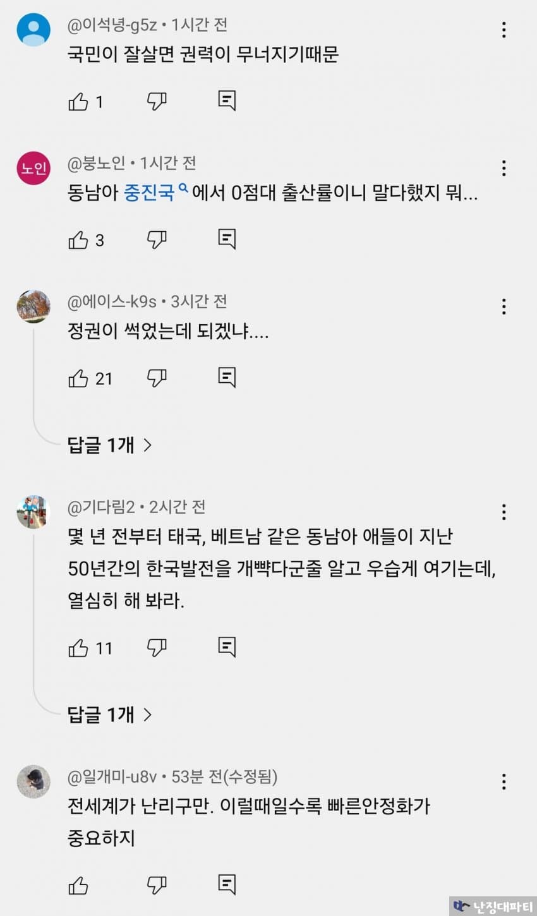Open the @일개미-u8v username link
Viewport: 537px width, 916px height.
[112, 776]
